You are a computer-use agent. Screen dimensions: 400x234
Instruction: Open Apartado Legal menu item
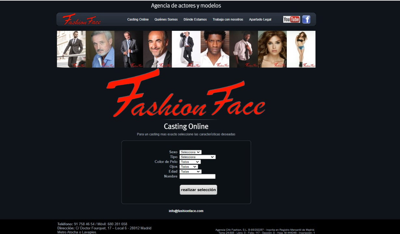260,19
